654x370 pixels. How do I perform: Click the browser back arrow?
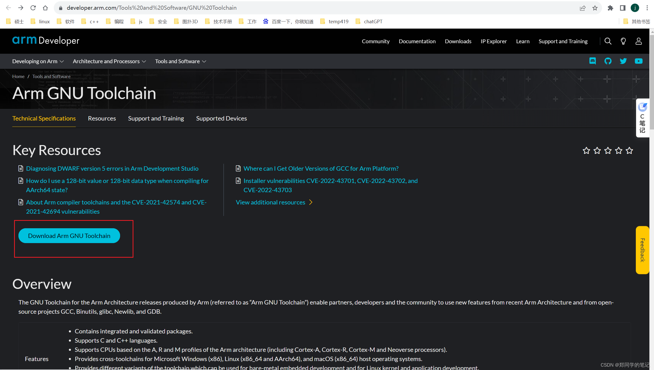[x=8, y=8]
